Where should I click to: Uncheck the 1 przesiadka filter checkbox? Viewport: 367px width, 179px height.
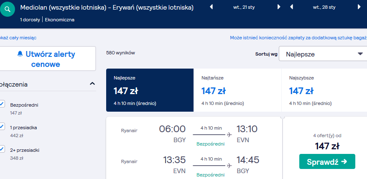[x=2, y=127]
